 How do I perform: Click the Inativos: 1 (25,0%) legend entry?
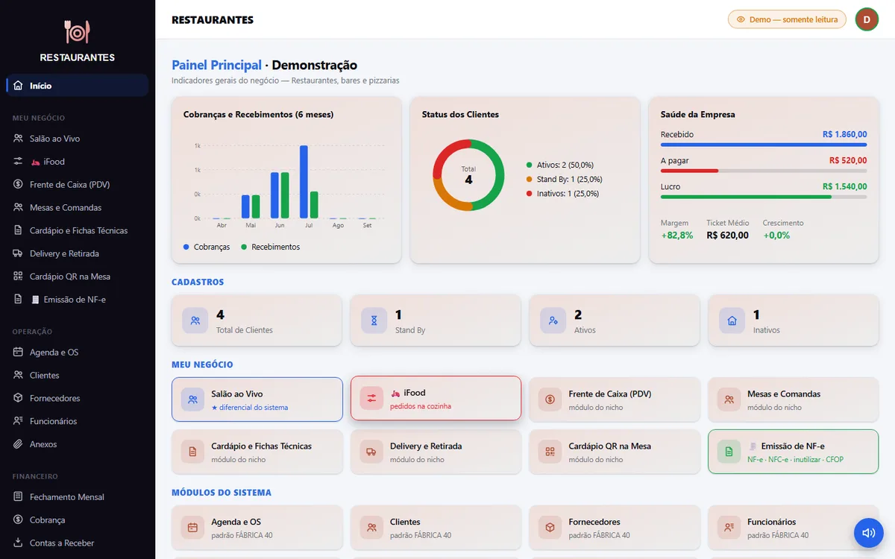point(562,193)
